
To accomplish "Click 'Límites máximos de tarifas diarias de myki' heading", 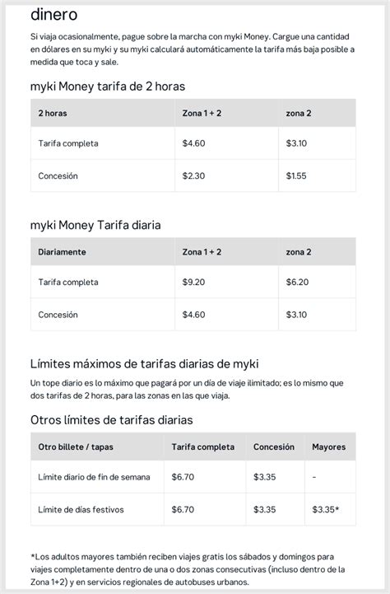I will pos(145,363).
